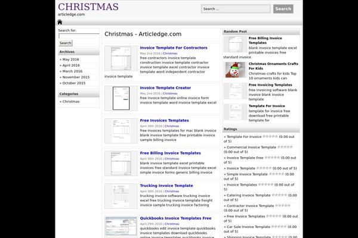Select the 'articledge.com' tagline text
Screen dimensions: 358x238
pos(71,14)
